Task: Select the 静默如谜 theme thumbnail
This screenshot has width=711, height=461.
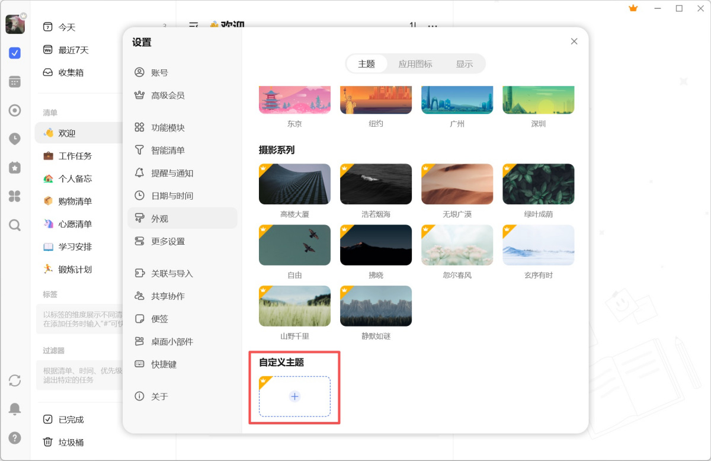Action: click(x=376, y=306)
